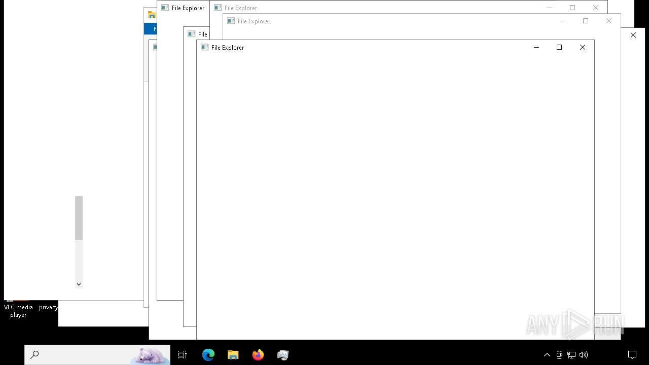Open the running app icon after Firefox
649x365 pixels.
283,355
